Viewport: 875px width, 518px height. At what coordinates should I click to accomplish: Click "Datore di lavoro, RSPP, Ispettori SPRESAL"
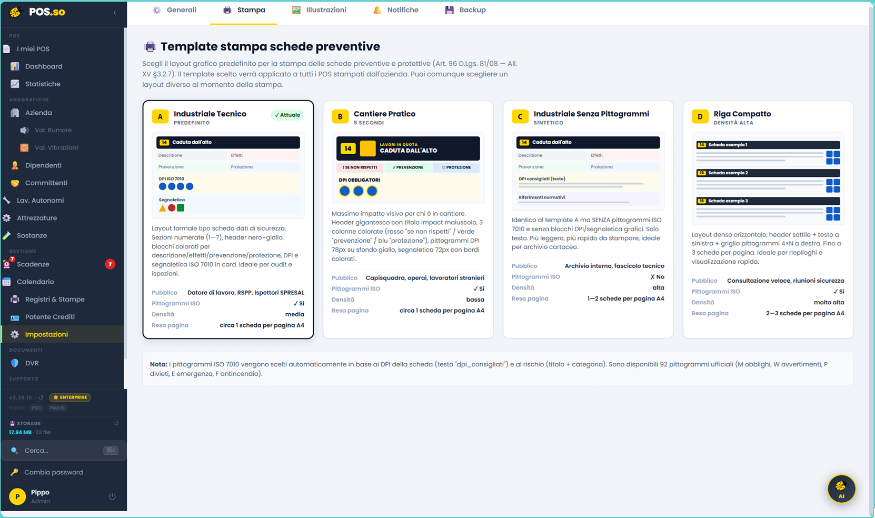[246, 293]
